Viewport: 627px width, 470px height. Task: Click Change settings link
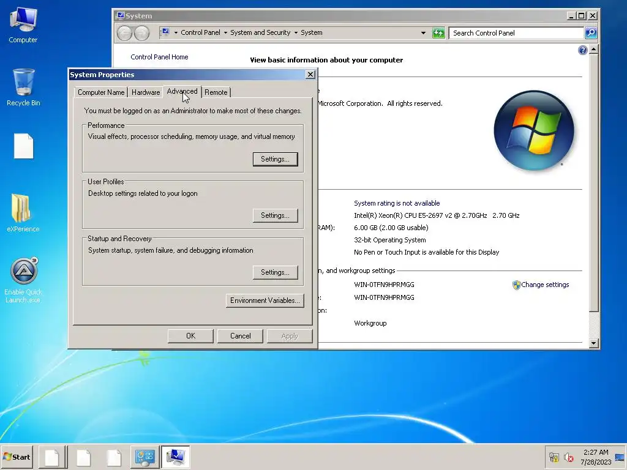click(545, 285)
